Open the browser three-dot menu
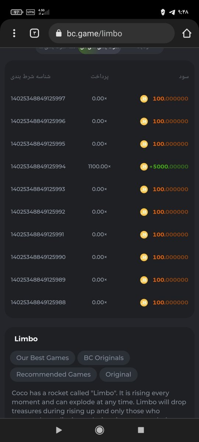The width and height of the screenshot is (199, 442). pos(14,34)
